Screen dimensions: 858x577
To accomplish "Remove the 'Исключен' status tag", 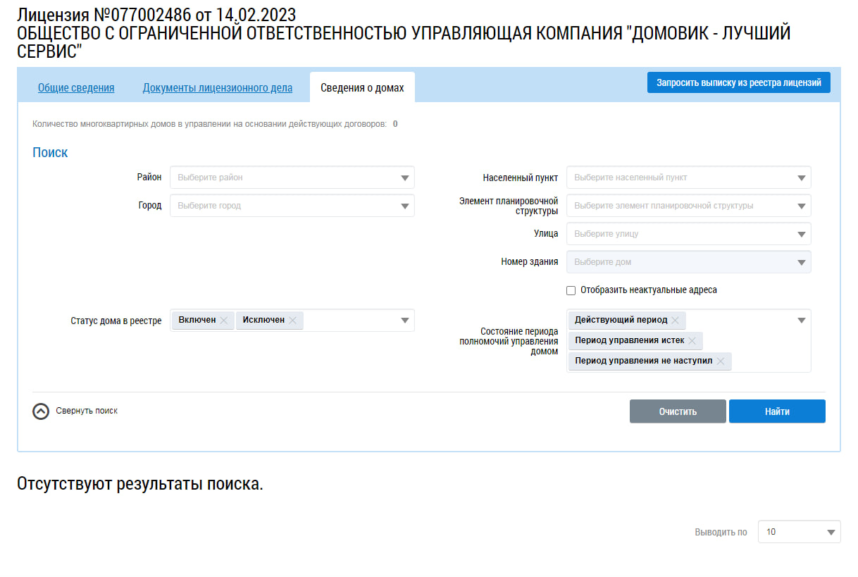I will (292, 321).
